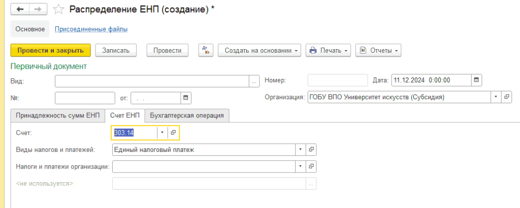Open calendar for the 'от' date field
The width and height of the screenshot is (520, 208).
(185, 97)
